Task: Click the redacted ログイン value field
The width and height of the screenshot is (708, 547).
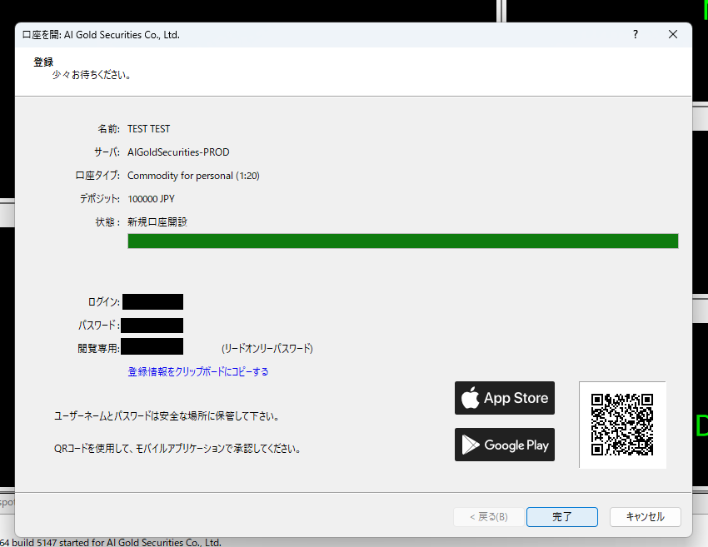Action: point(152,302)
